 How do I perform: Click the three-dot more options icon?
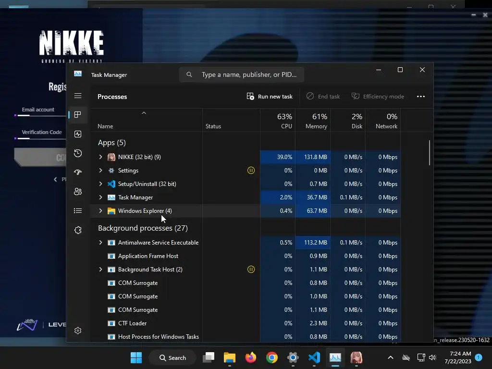coord(421,96)
